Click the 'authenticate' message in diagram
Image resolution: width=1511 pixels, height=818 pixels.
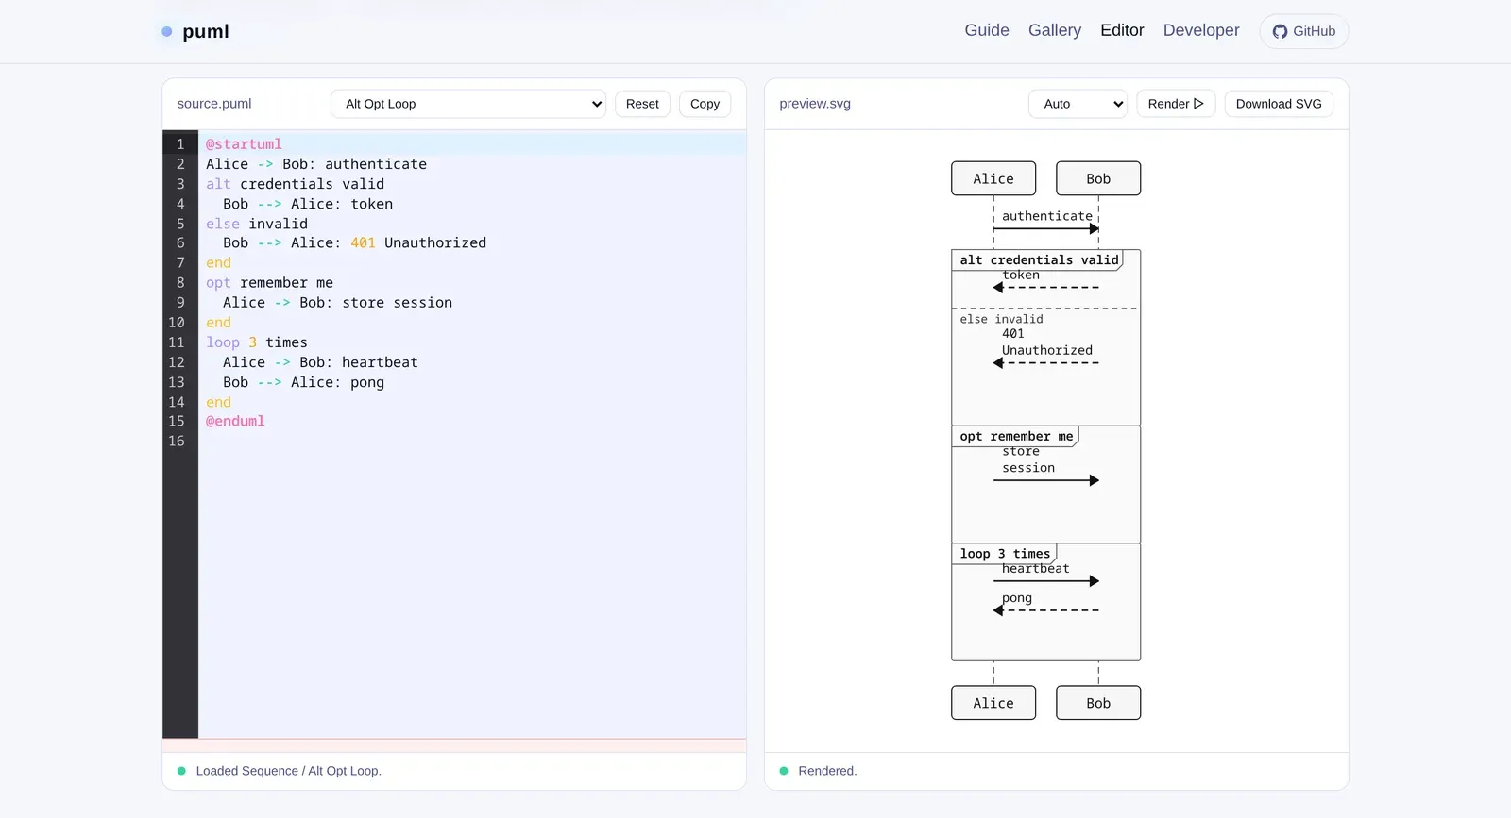click(x=1047, y=216)
